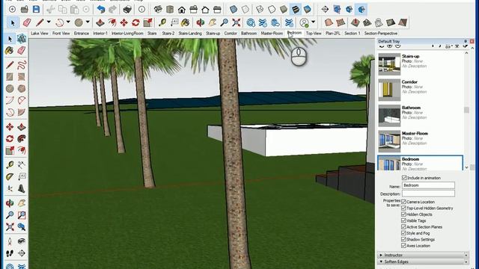Click the scene Name input field
The height and width of the screenshot is (269, 479).
coord(428,185)
